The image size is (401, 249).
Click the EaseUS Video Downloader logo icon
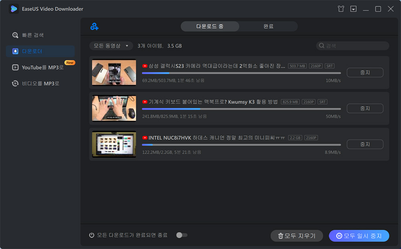(x=14, y=9)
